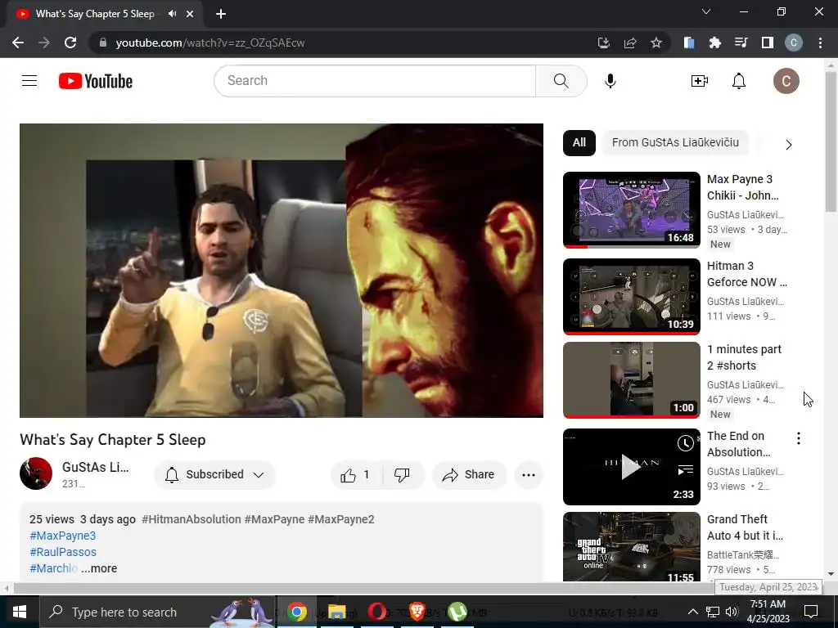Start voice search with microphone icon
The image size is (838, 628).
coord(610,81)
